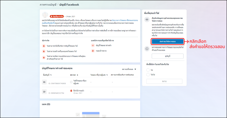227x118 pixels.
Task: Click the ปิดใช้งานแล้ว status text
Action: [x=79, y=91]
